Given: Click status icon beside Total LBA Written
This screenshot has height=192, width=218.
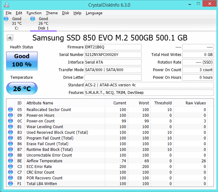Looking at the screenshot, I should [x=11, y=184].
